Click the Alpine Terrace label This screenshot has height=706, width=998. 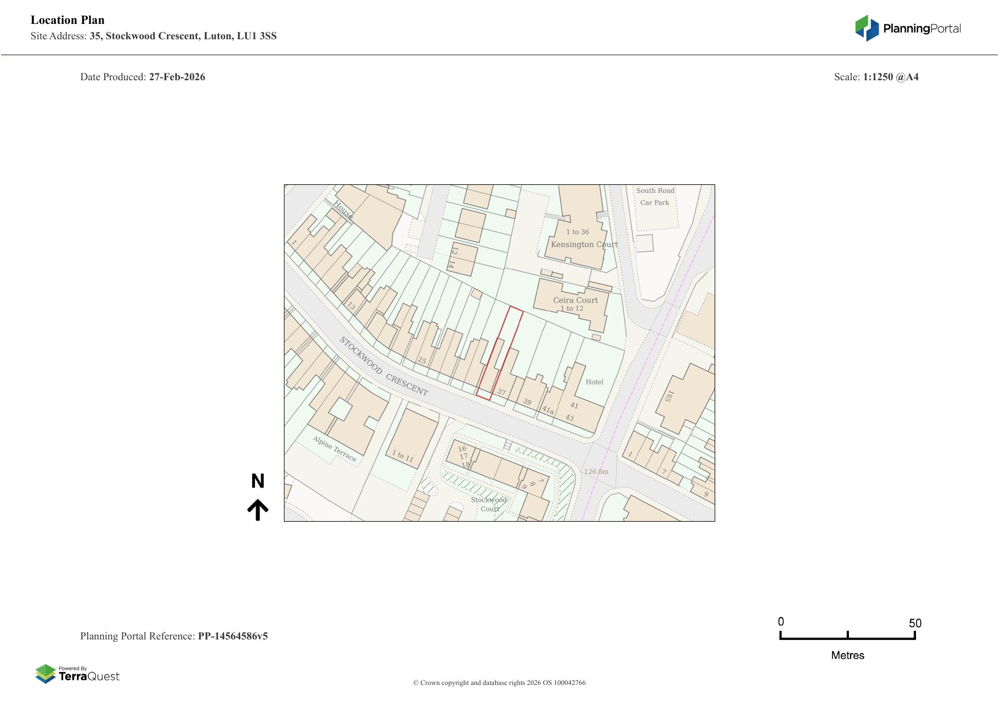[x=335, y=449]
